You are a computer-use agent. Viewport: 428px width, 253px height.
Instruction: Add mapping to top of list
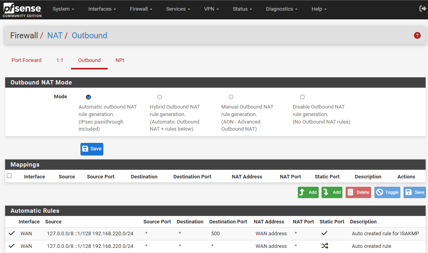[308, 192]
